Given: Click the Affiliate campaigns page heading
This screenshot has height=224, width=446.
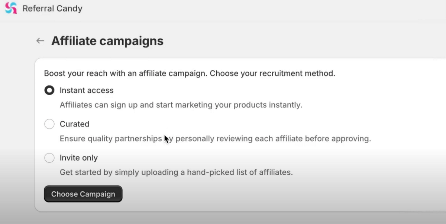Looking at the screenshot, I should tap(107, 41).
